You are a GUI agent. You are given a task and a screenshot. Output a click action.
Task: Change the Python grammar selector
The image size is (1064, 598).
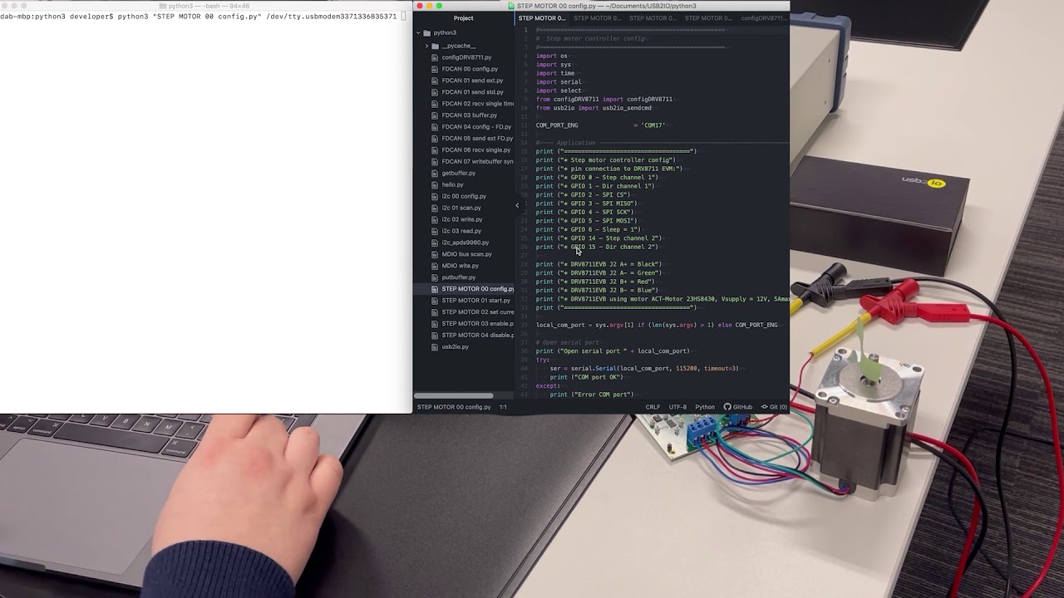[x=705, y=407]
